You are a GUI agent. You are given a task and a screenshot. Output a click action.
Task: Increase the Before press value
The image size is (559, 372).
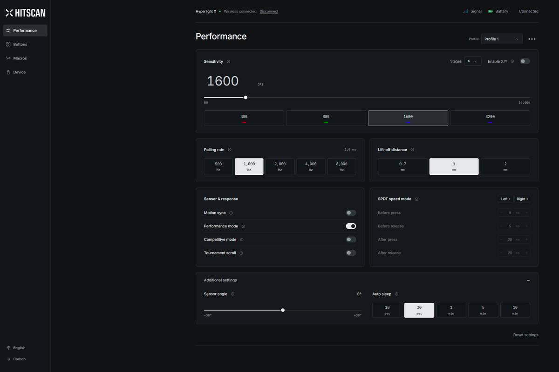pos(526,213)
